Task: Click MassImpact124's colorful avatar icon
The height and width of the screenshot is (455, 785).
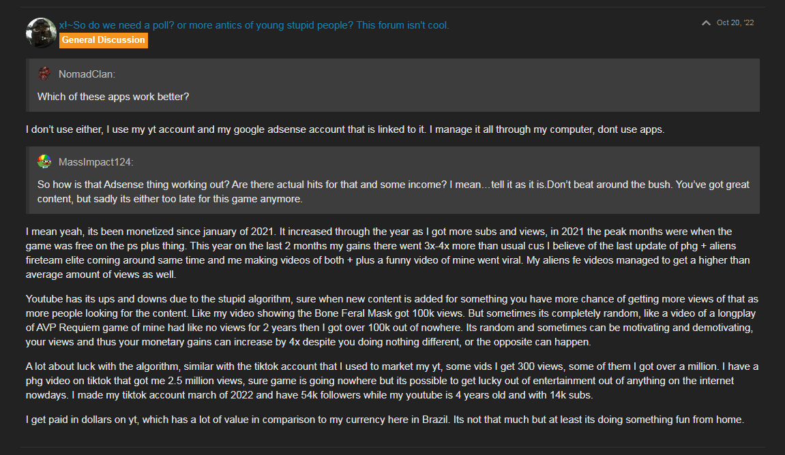Action: point(44,161)
